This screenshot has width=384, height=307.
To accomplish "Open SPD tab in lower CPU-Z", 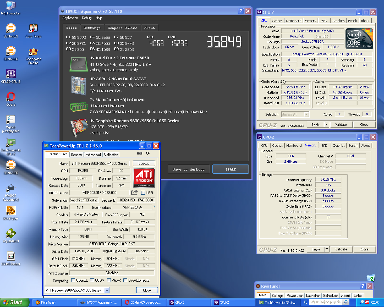I will [x=324, y=146].
